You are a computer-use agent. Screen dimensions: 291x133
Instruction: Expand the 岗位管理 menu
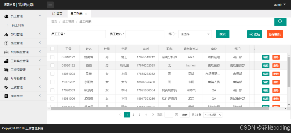[40, 43]
